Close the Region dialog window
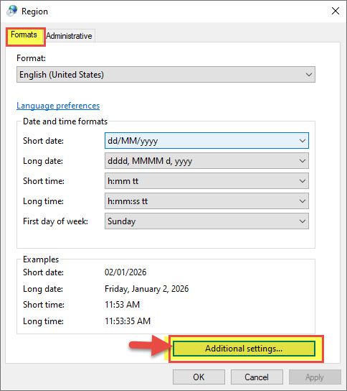The image size is (347, 391). point(336,11)
